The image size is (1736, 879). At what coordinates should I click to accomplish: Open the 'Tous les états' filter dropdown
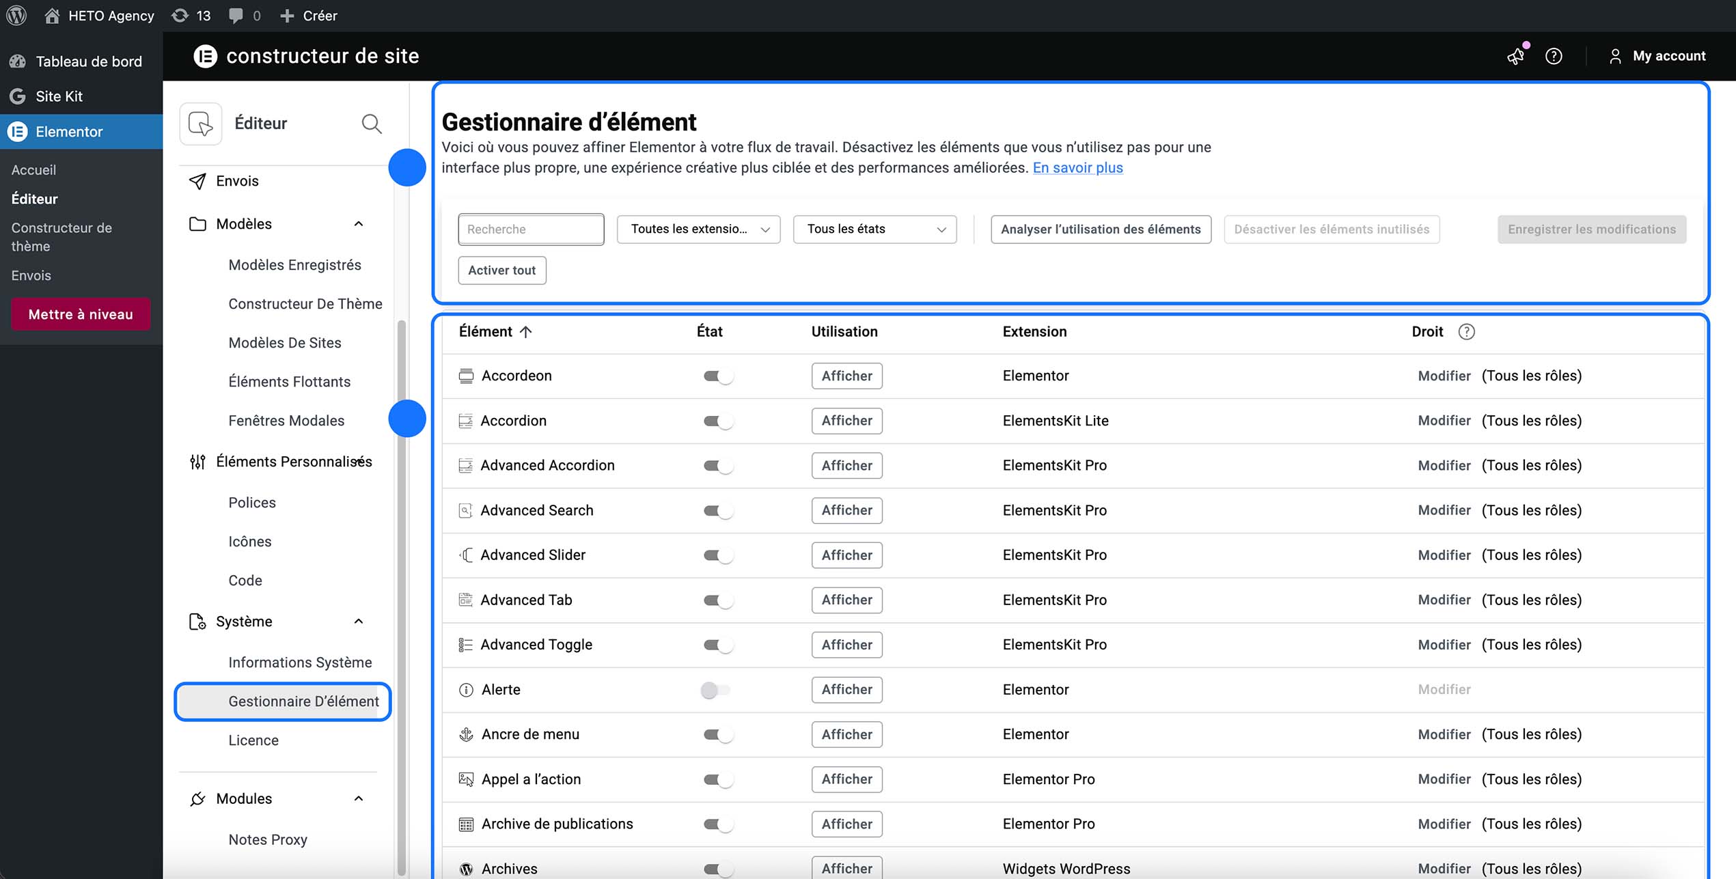coord(874,229)
